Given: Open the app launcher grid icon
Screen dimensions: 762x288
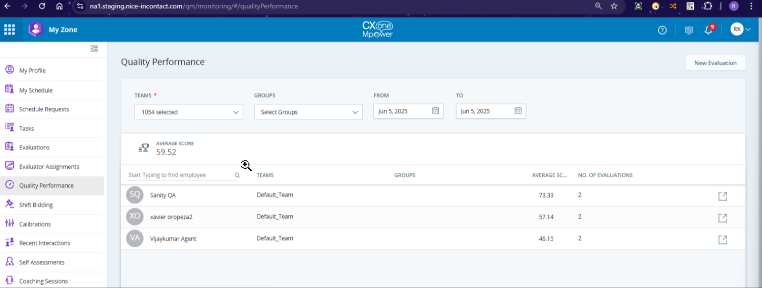Looking at the screenshot, I should click(x=10, y=30).
